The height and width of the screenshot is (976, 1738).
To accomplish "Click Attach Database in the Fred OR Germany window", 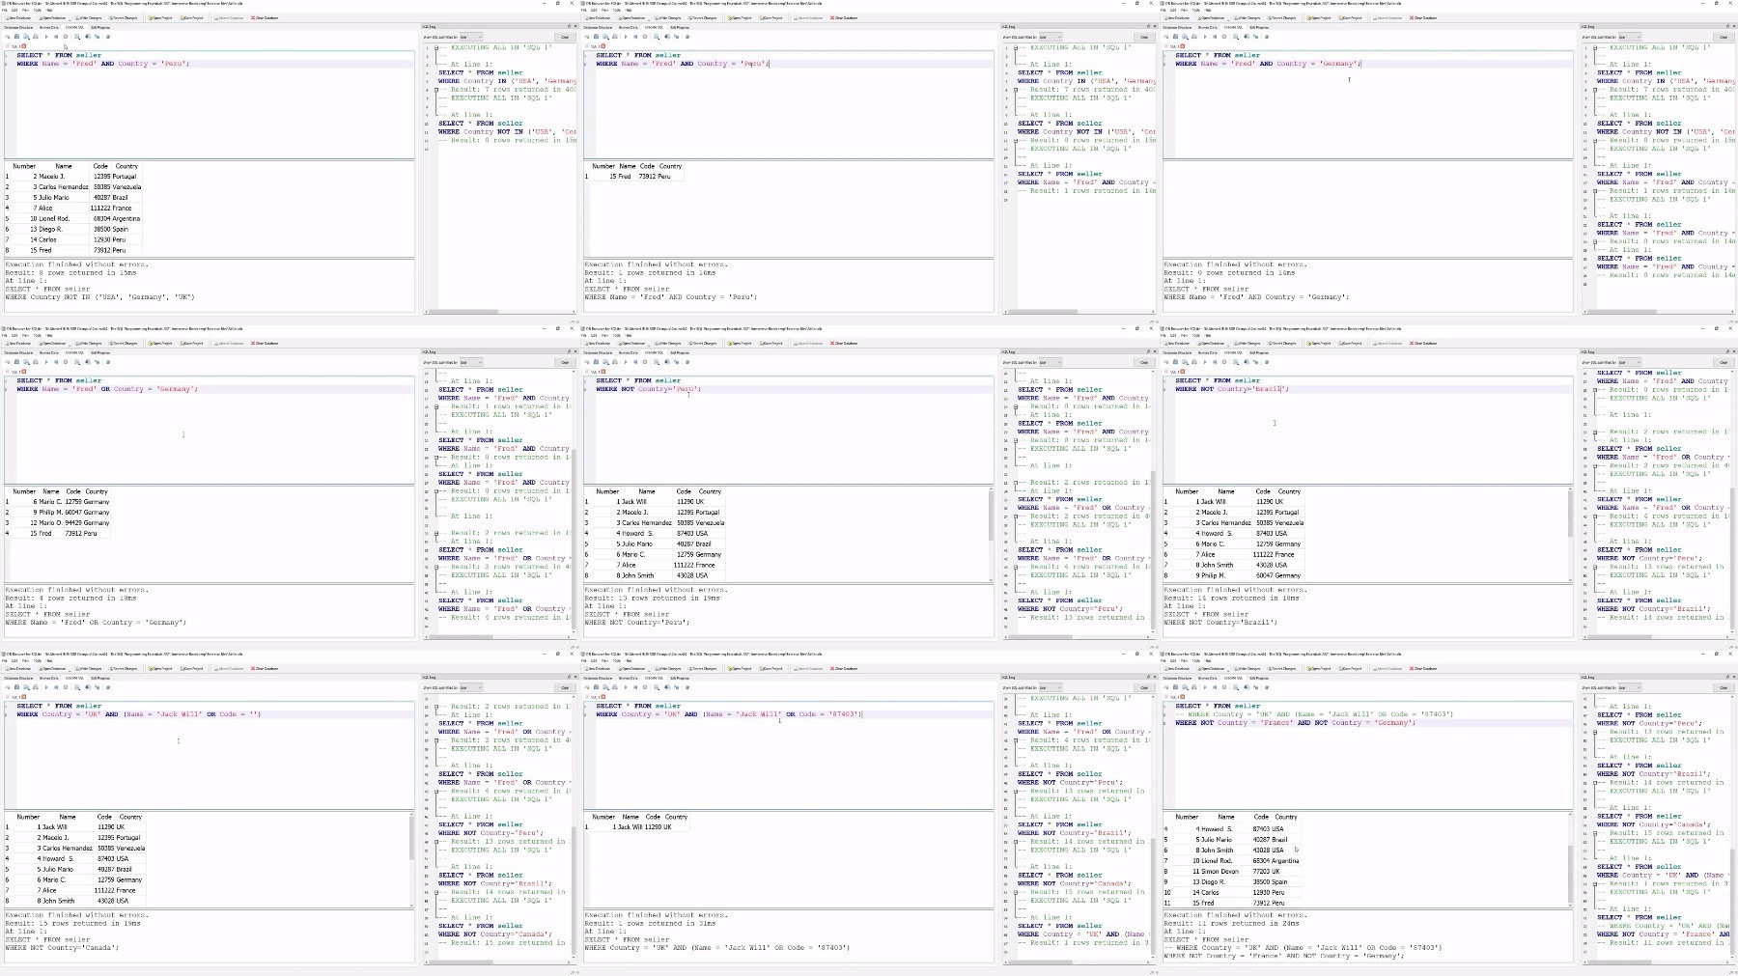I will pos(229,343).
